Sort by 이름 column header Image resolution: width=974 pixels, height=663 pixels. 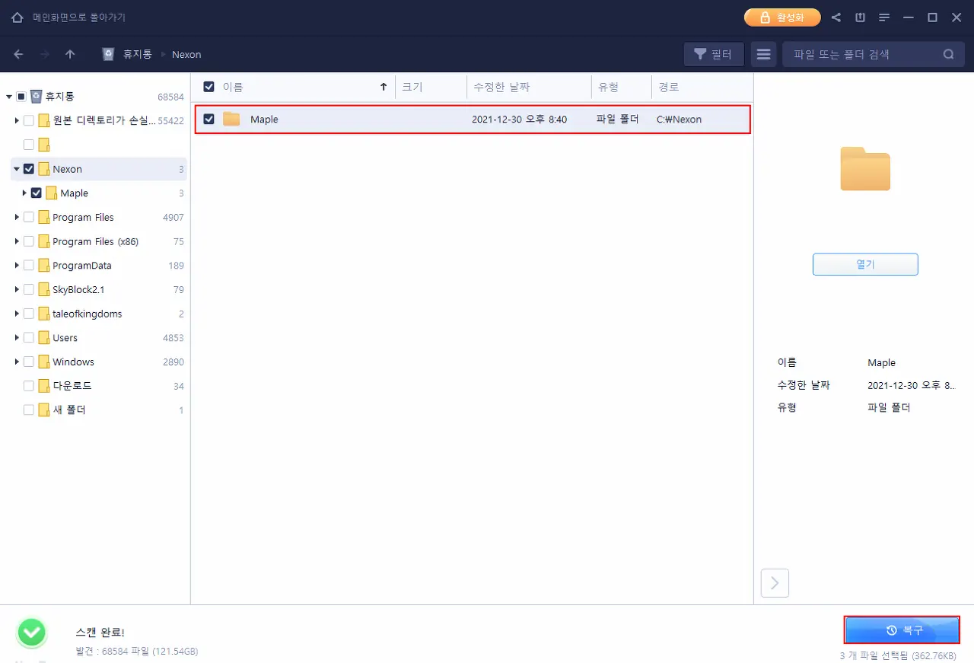pos(233,87)
